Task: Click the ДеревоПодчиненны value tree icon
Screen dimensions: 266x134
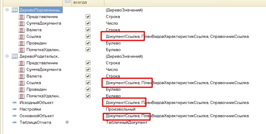Action: pyautogui.click(x=14, y=10)
